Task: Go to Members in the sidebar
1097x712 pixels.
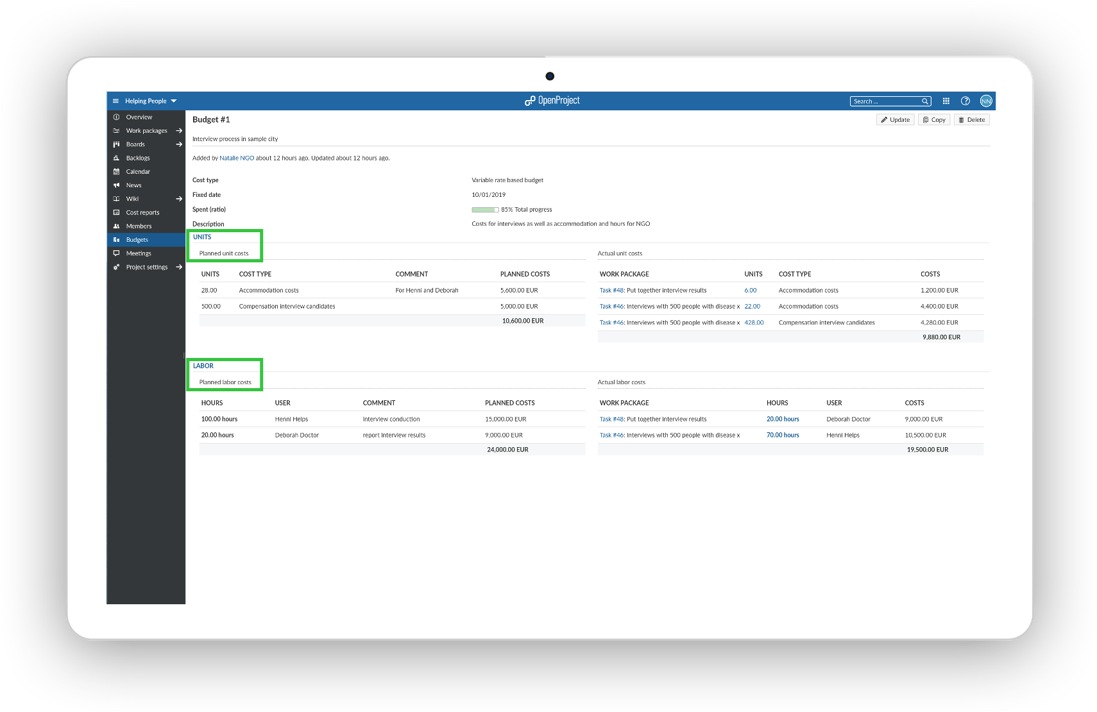Action: [139, 226]
